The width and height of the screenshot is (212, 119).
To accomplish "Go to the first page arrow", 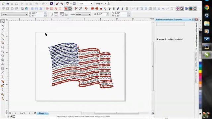I will point(13,113).
